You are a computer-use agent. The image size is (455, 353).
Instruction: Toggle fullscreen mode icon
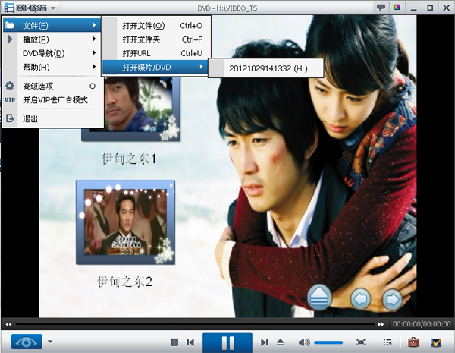361,342
